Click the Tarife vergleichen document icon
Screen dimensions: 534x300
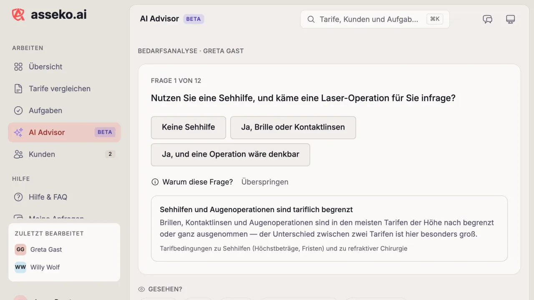[x=18, y=89]
